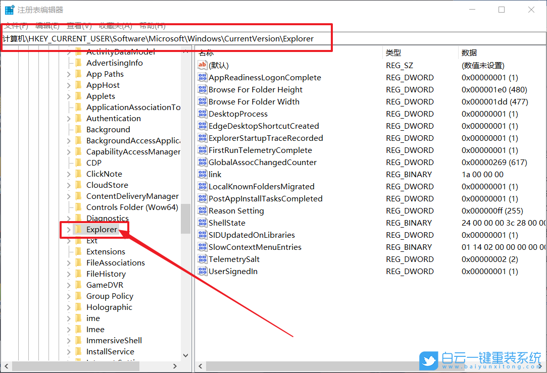The height and width of the screenshot is (373, 547).
Task: Click tree pane vertical scrollbar down arrow
Action: point(185,355)
